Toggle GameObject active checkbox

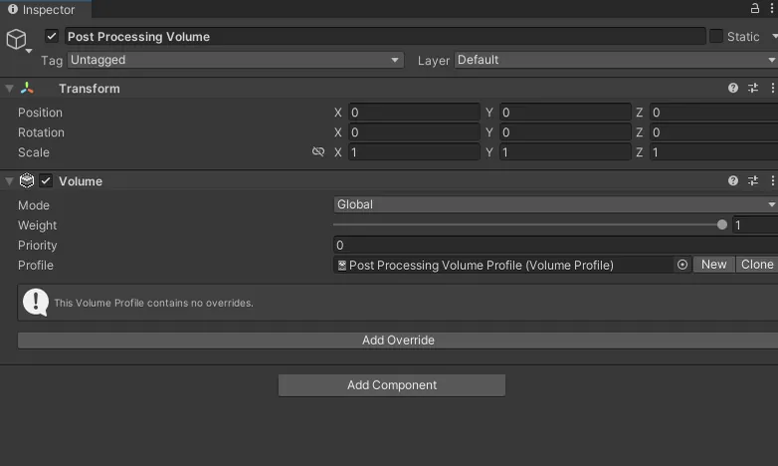coord(52,36)
